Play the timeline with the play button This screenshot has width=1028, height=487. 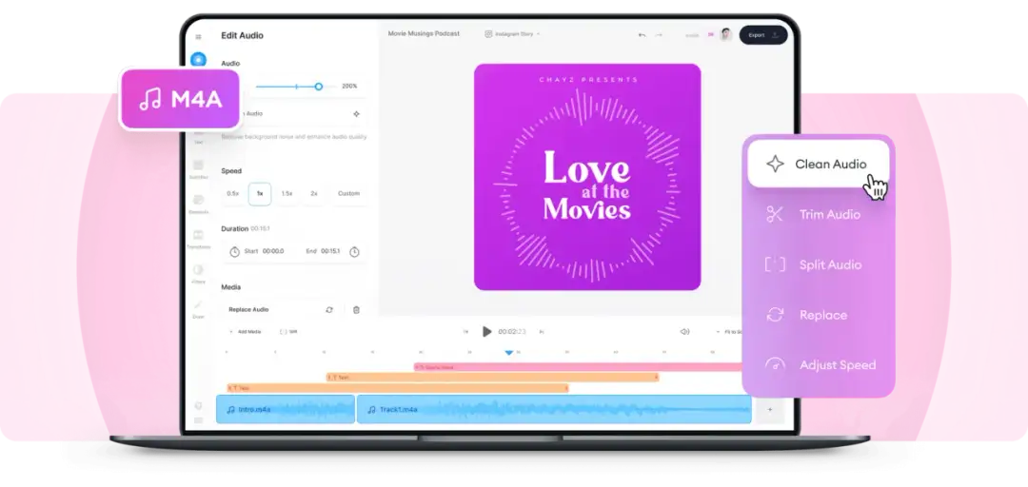coord(486,332)
